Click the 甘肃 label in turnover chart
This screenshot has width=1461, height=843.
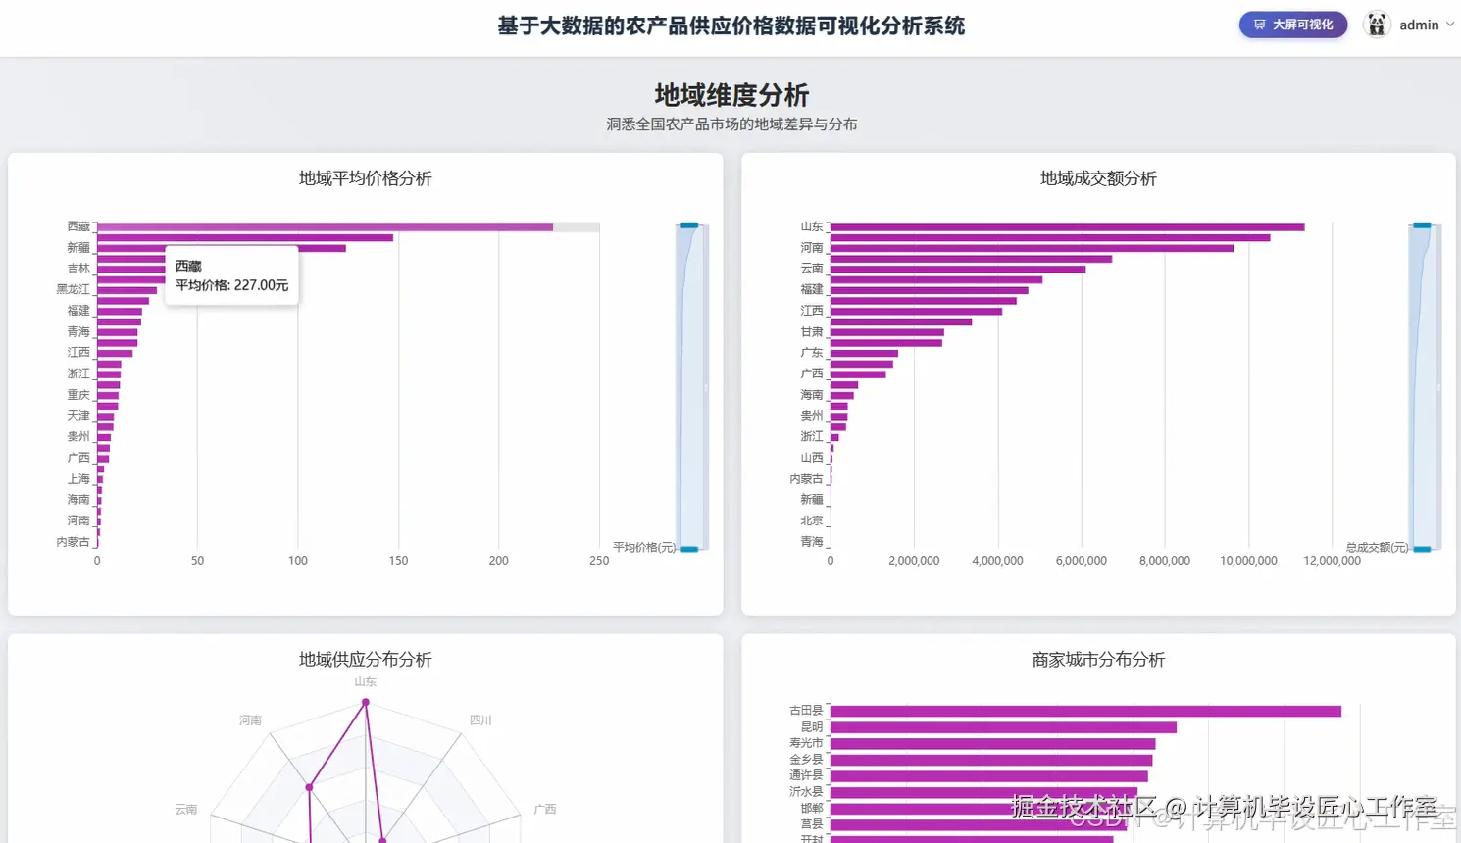(812, 331)
